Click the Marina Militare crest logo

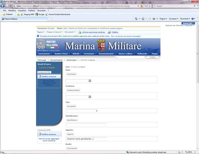(x=101, y=45)
